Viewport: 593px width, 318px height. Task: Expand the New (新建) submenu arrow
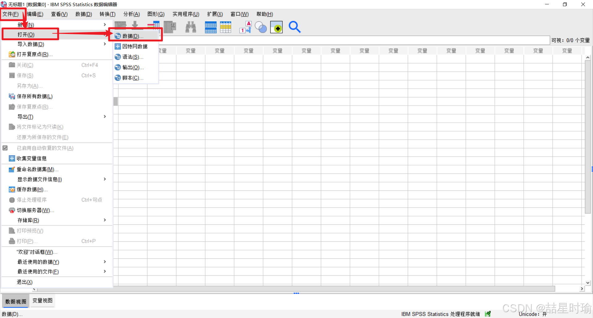105,25
